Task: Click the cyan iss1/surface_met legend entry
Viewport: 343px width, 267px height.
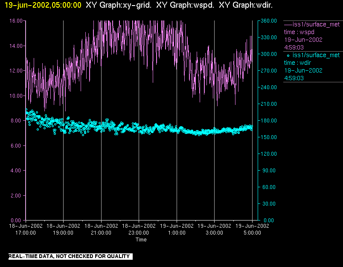Action: point(316,55)
